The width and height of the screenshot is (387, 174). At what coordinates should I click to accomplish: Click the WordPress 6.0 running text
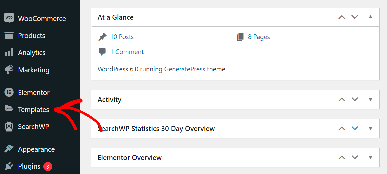(130, 69)
